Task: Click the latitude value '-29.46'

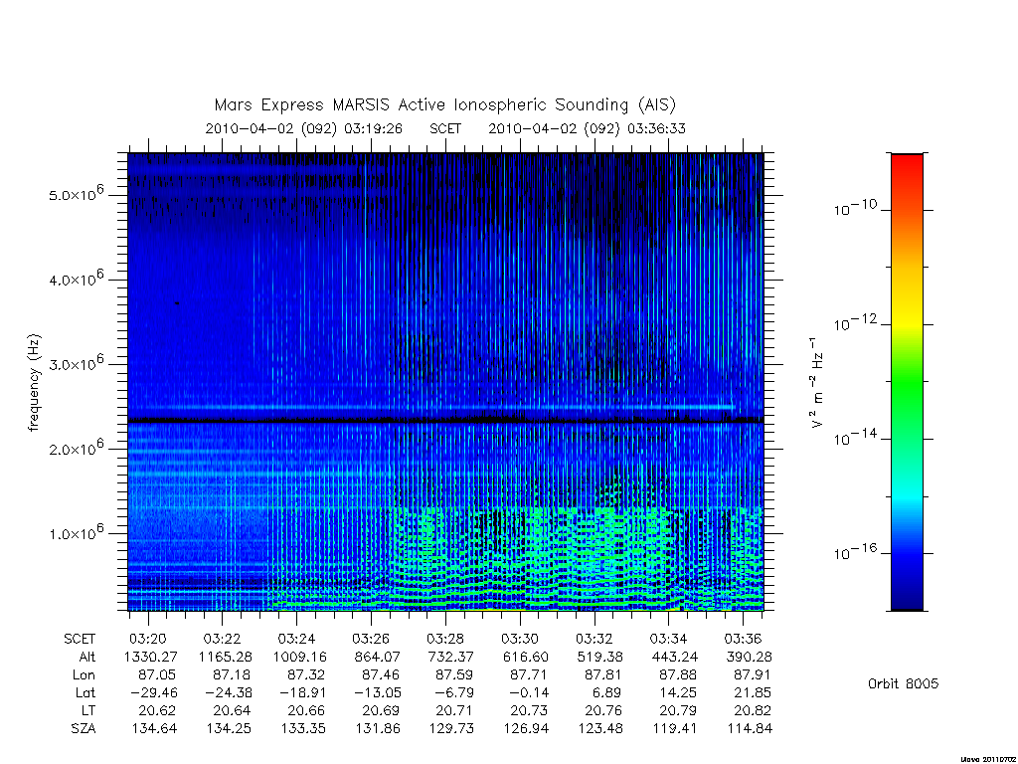Action: pyautogui.click(x=152, y=692)
